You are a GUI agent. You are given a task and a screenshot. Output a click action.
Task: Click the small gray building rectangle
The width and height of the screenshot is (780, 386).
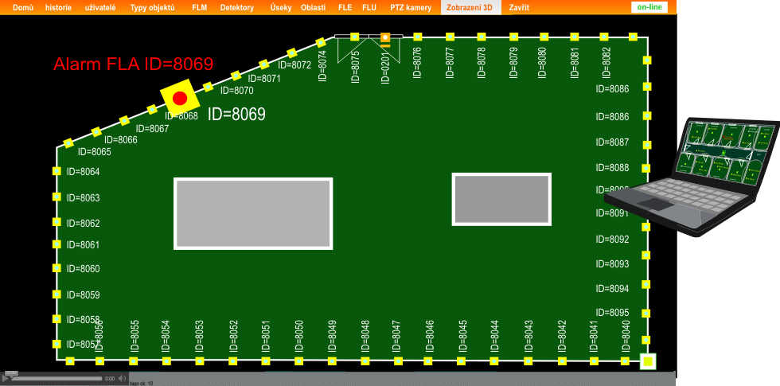point(501,199)
